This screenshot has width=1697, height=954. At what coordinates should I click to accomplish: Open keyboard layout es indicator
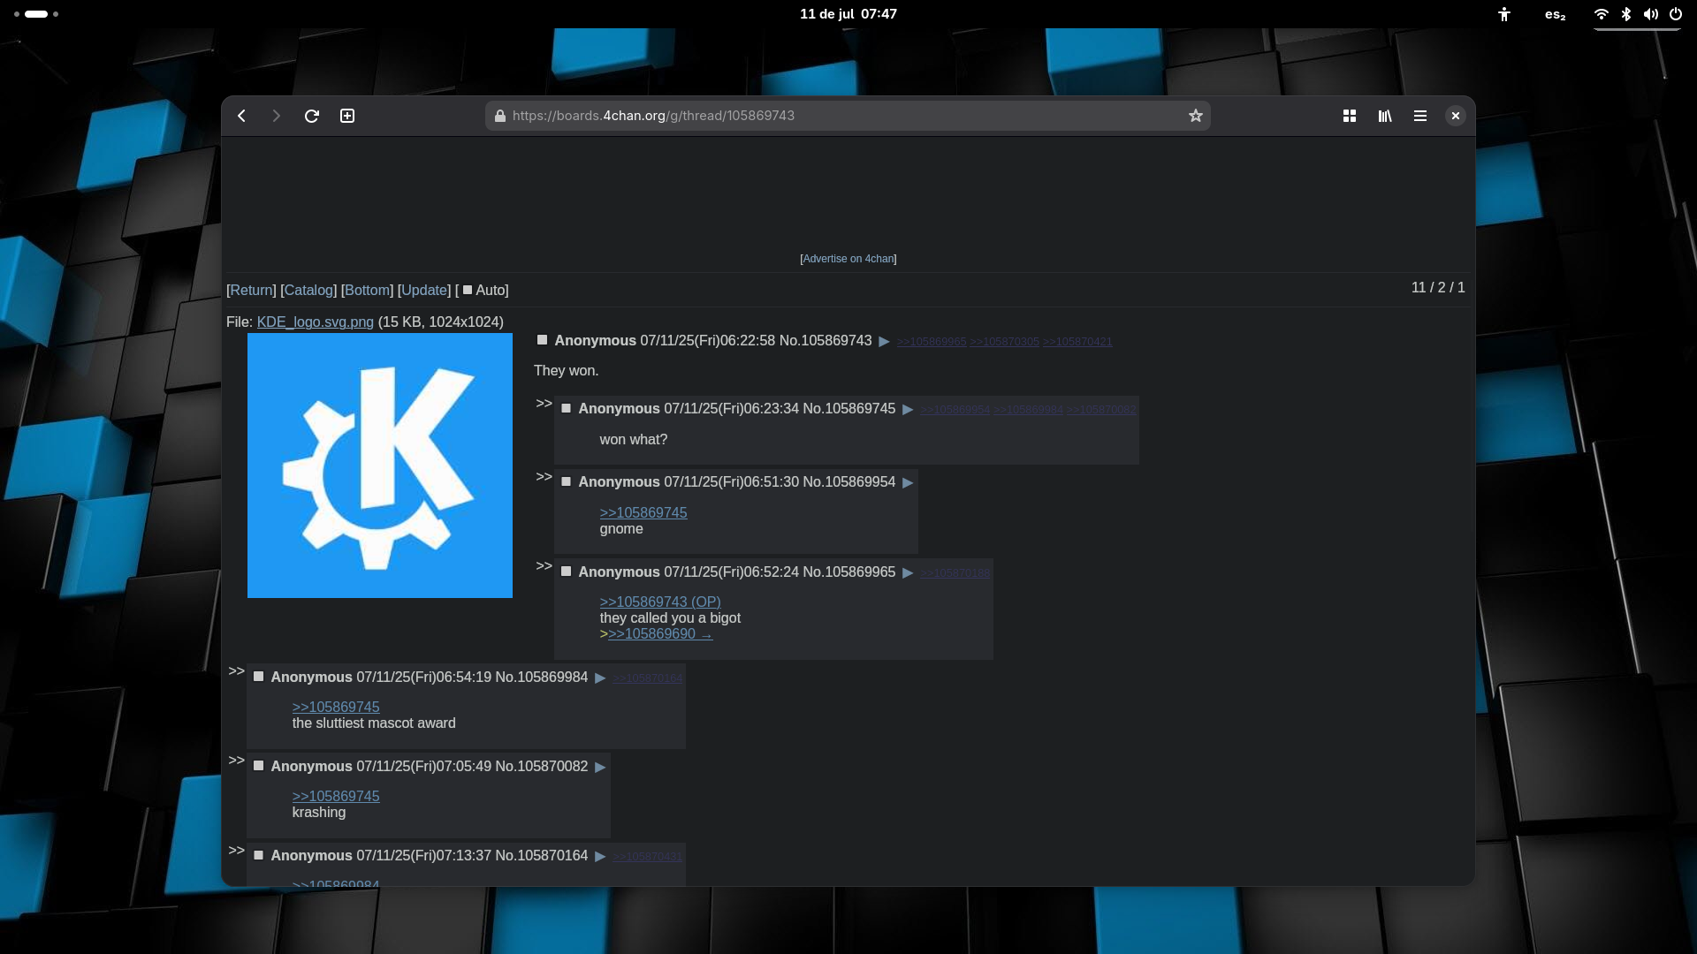[x=1556, y=14]
